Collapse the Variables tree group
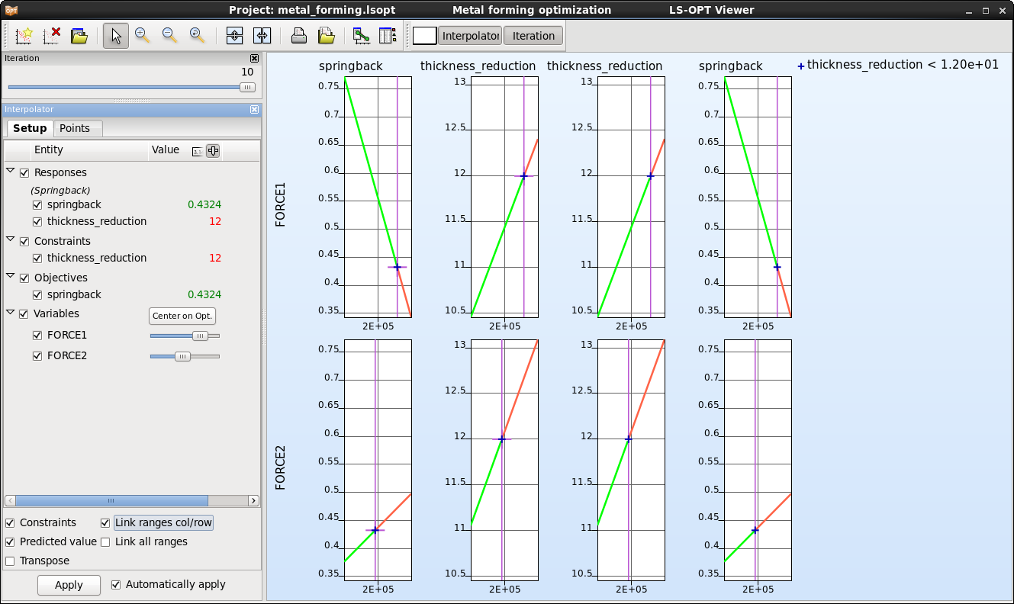The height and width of the screenshot is (604, 1014). (11, 313)
